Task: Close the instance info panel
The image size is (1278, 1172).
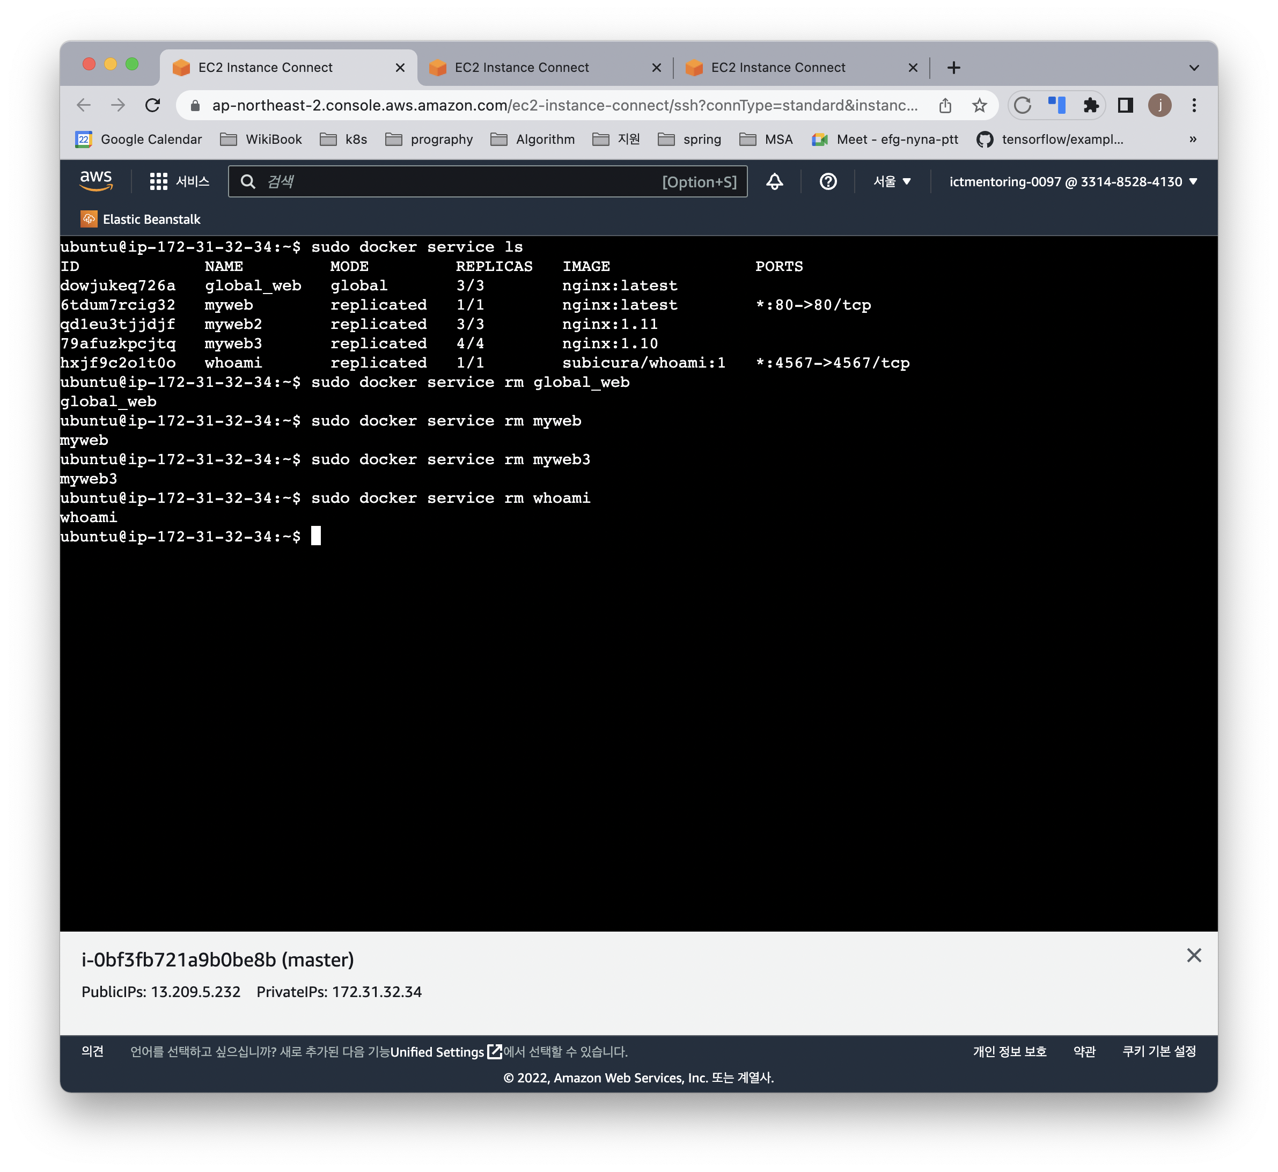Action: pos(1193,955)
